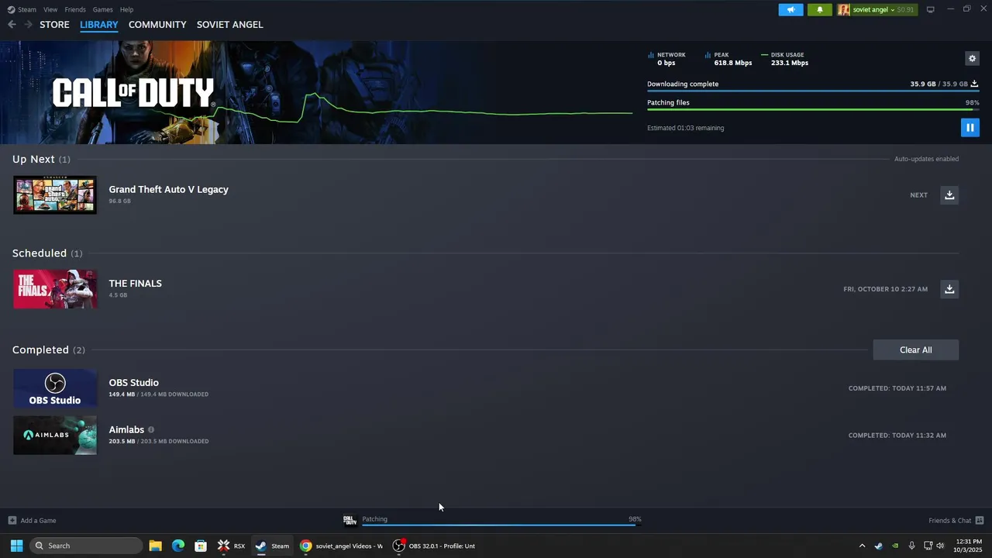Click the Aimlabs info icon
Image resolution: width=992 pixels, height=558 pixels.
151,429
